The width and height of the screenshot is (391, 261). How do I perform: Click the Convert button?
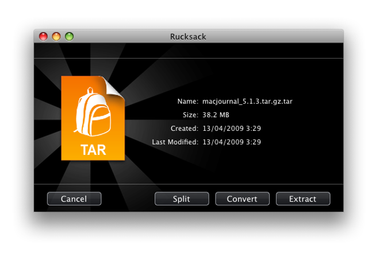243,199
